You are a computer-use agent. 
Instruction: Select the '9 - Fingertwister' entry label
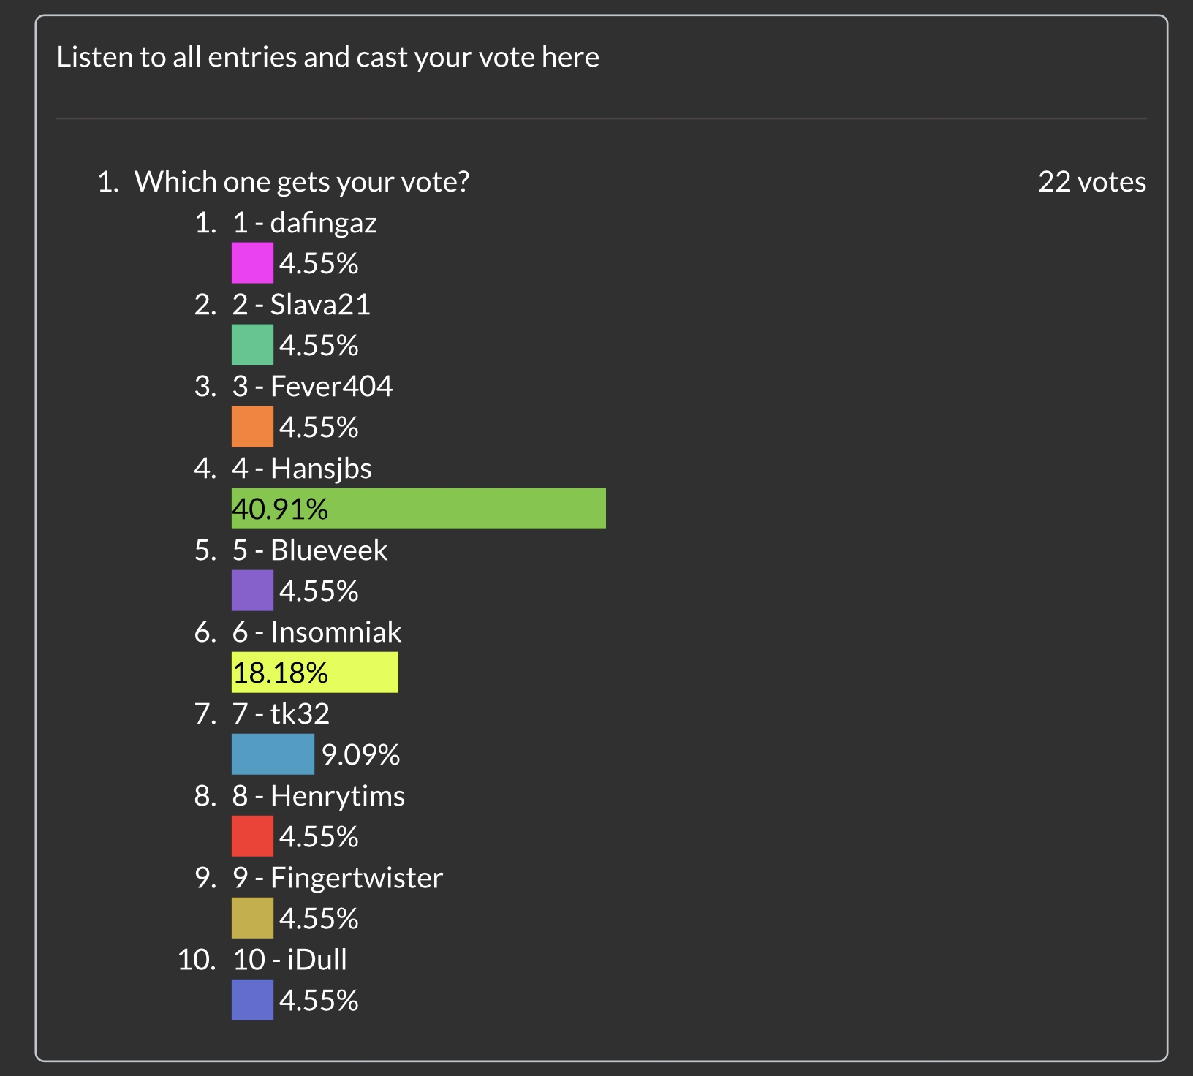click(x=338, y=878)
